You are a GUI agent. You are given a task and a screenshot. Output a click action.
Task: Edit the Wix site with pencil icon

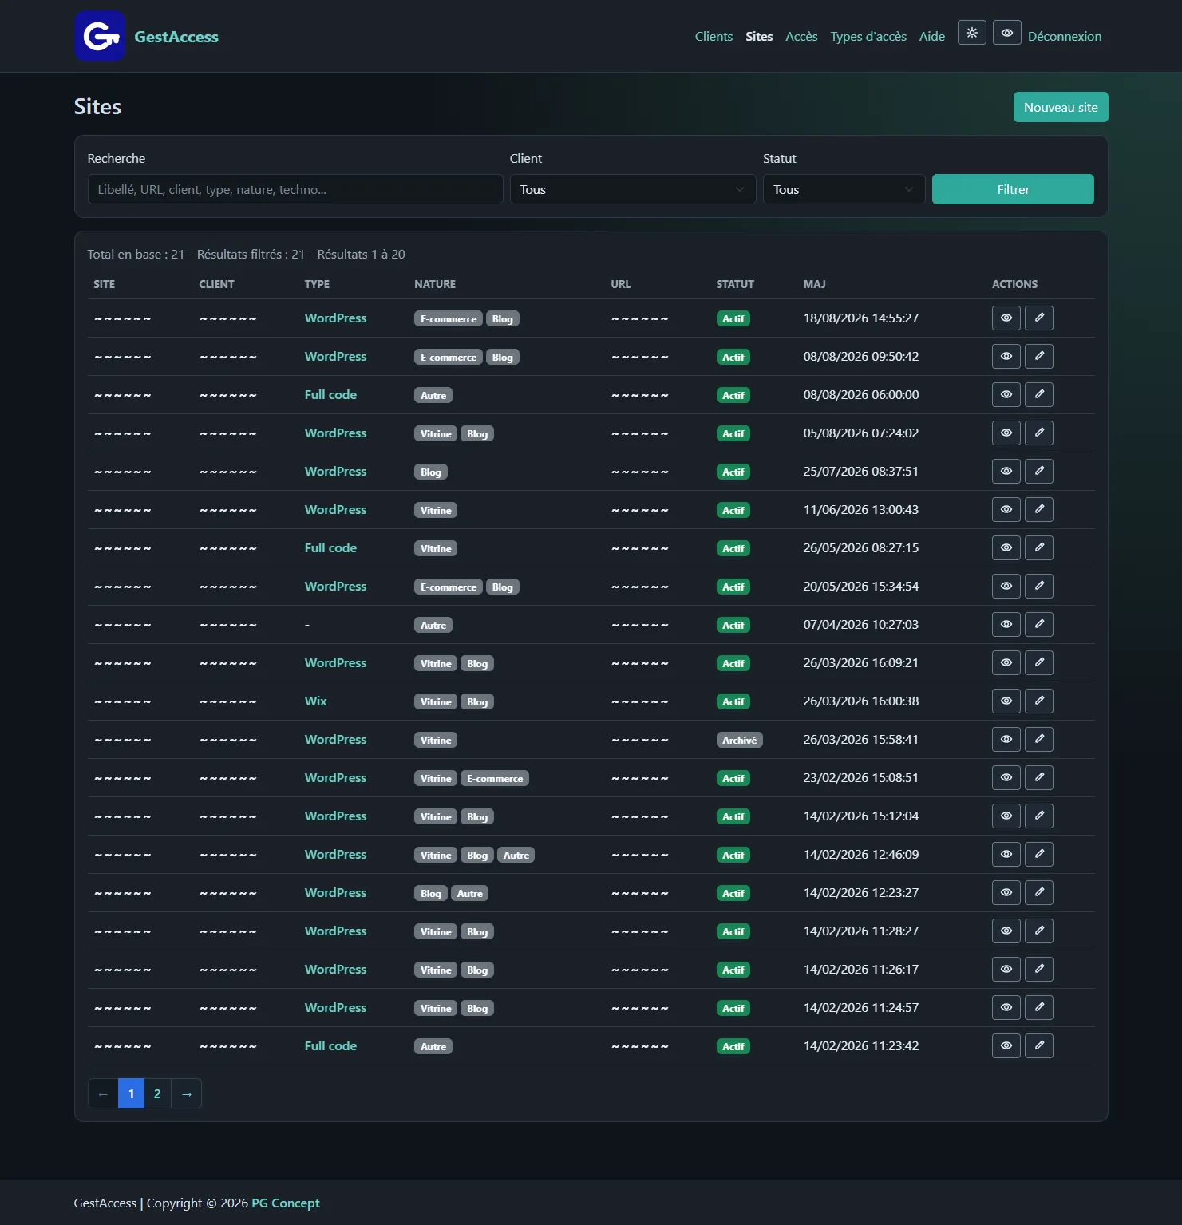coord(1038,701)
